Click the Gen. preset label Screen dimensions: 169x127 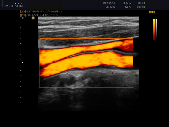(x=128, y=7)
